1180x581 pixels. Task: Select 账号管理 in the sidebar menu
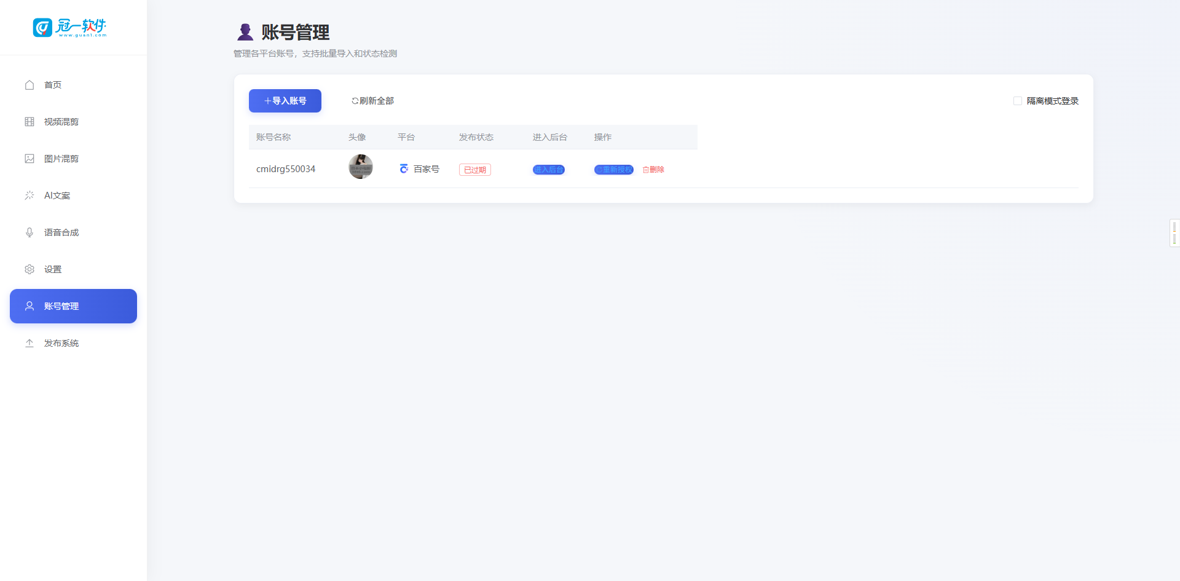(x=73, y=306)
